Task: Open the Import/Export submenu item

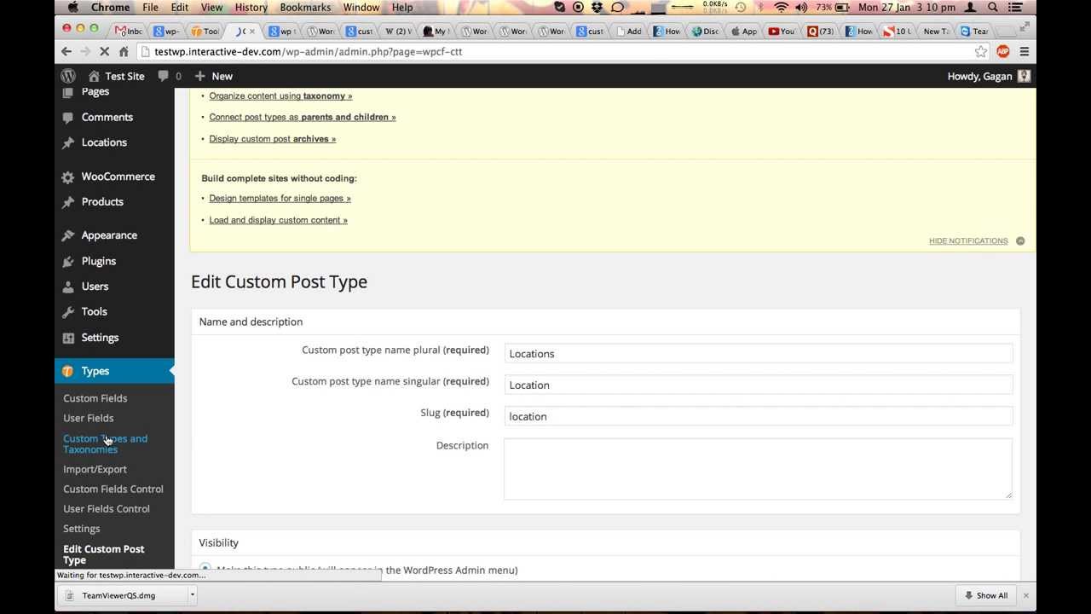Action: coord(95,469)
